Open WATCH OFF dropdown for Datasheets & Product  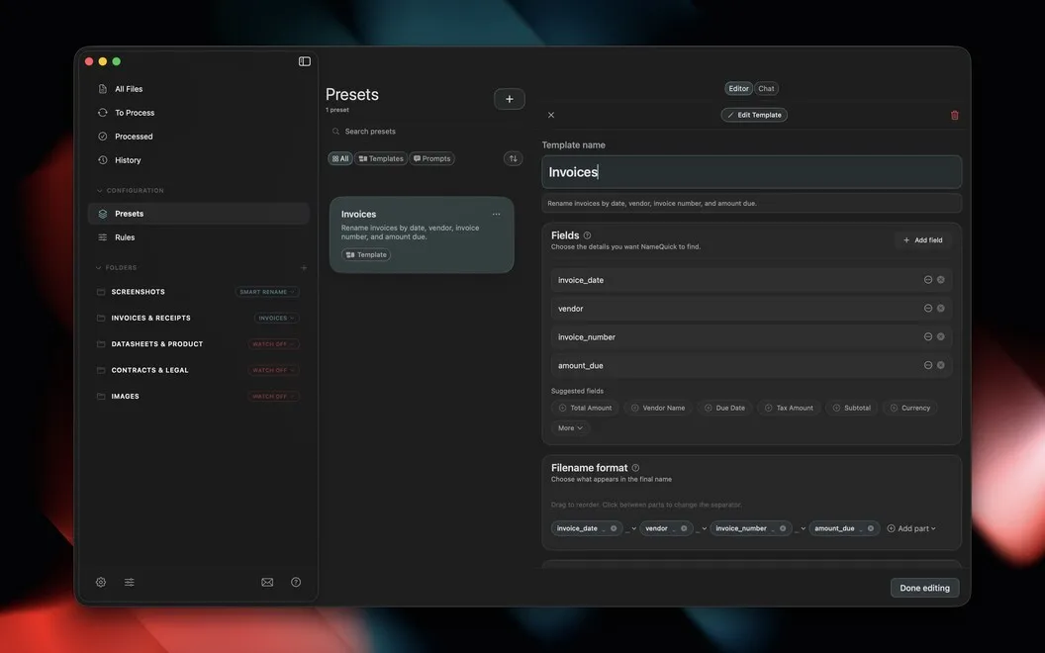tap(273, 344)
